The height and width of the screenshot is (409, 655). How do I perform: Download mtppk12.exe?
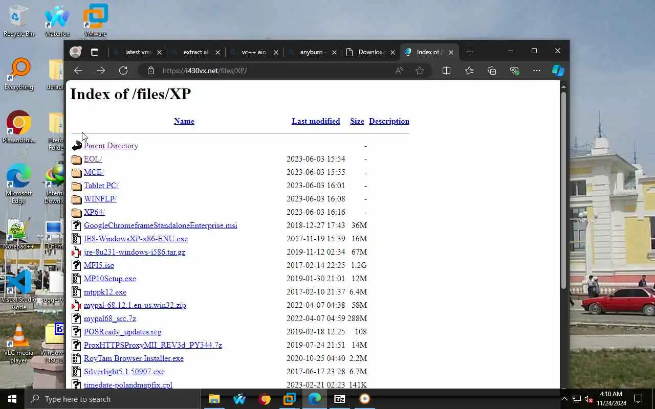(x=105, y=292)
